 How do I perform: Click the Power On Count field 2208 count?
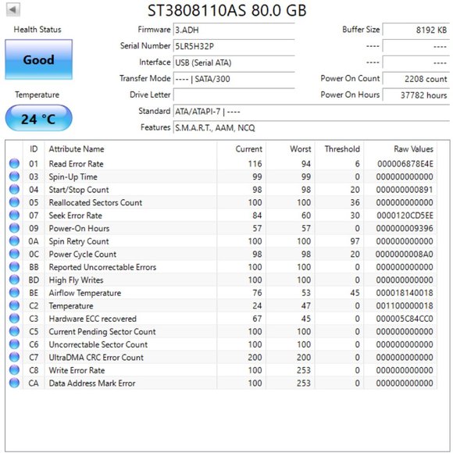pyautogui.click(x=416, y=79)
